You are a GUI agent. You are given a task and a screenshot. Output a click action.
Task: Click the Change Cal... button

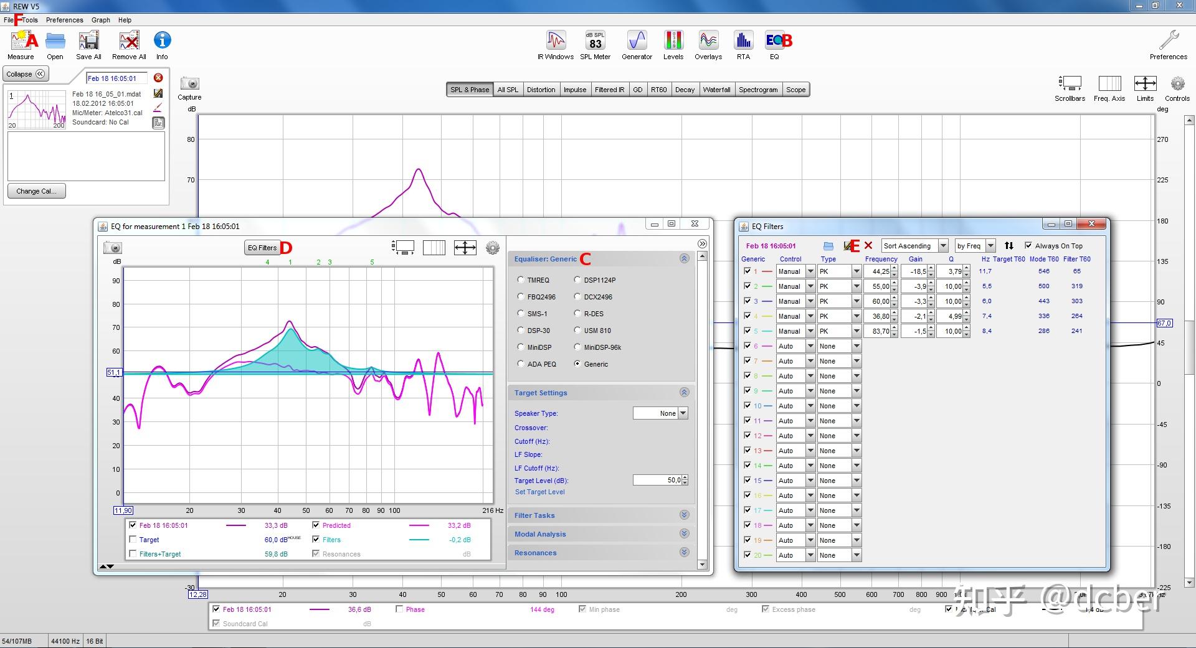(x=36, y=191)
